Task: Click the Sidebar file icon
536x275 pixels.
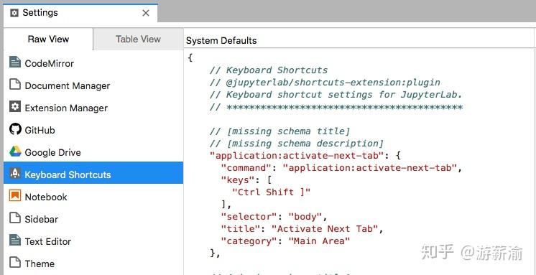Action: point(14,218)
